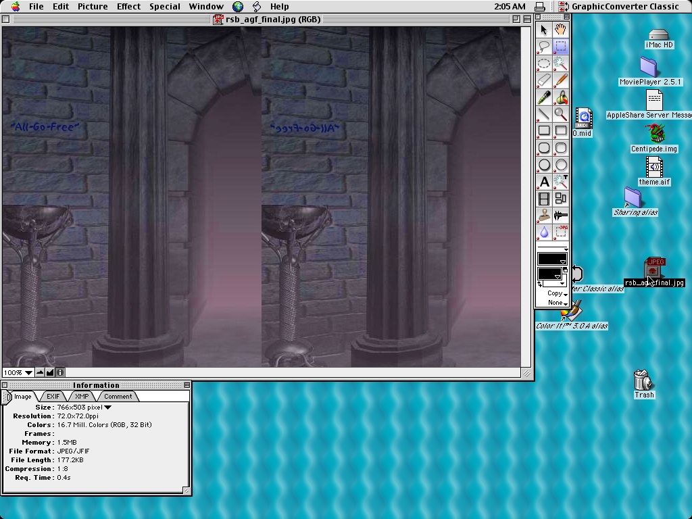Open the File menu
Image resolution: width=692 pixels, height=519 pixels.
36,7
